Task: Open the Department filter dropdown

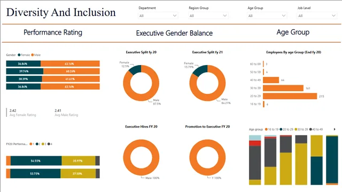Action: pos(158,15)
